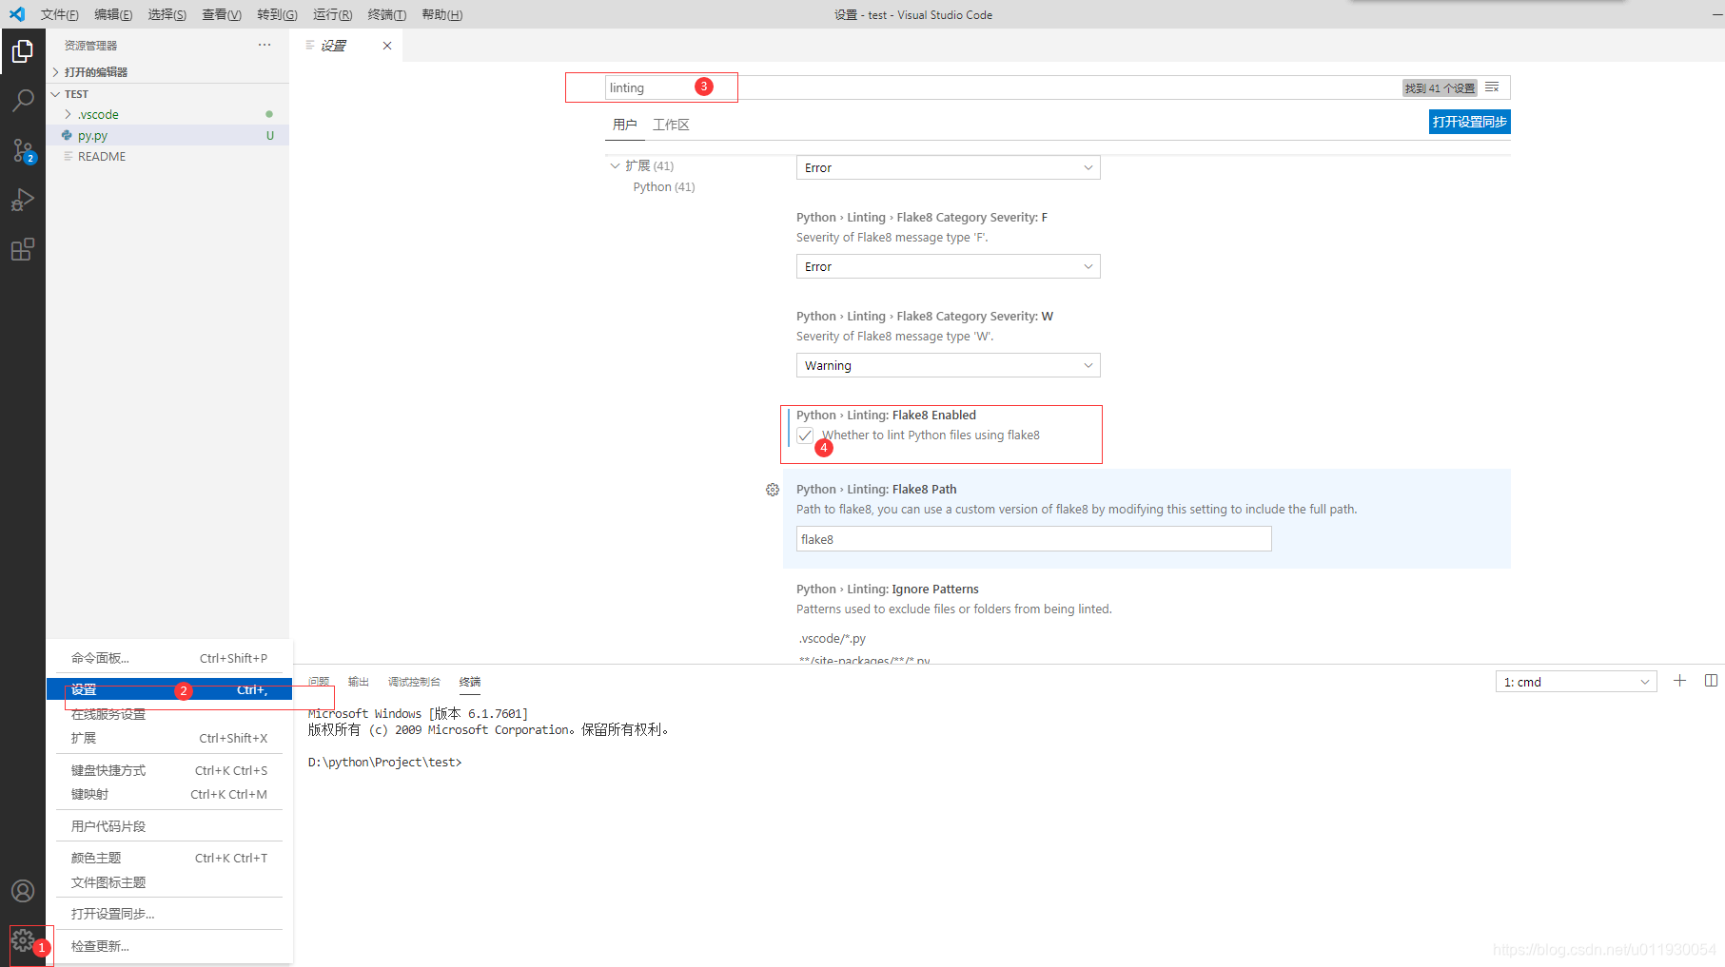
Task: Open explorer More Actions ellipsis
Action: point(265,45)
